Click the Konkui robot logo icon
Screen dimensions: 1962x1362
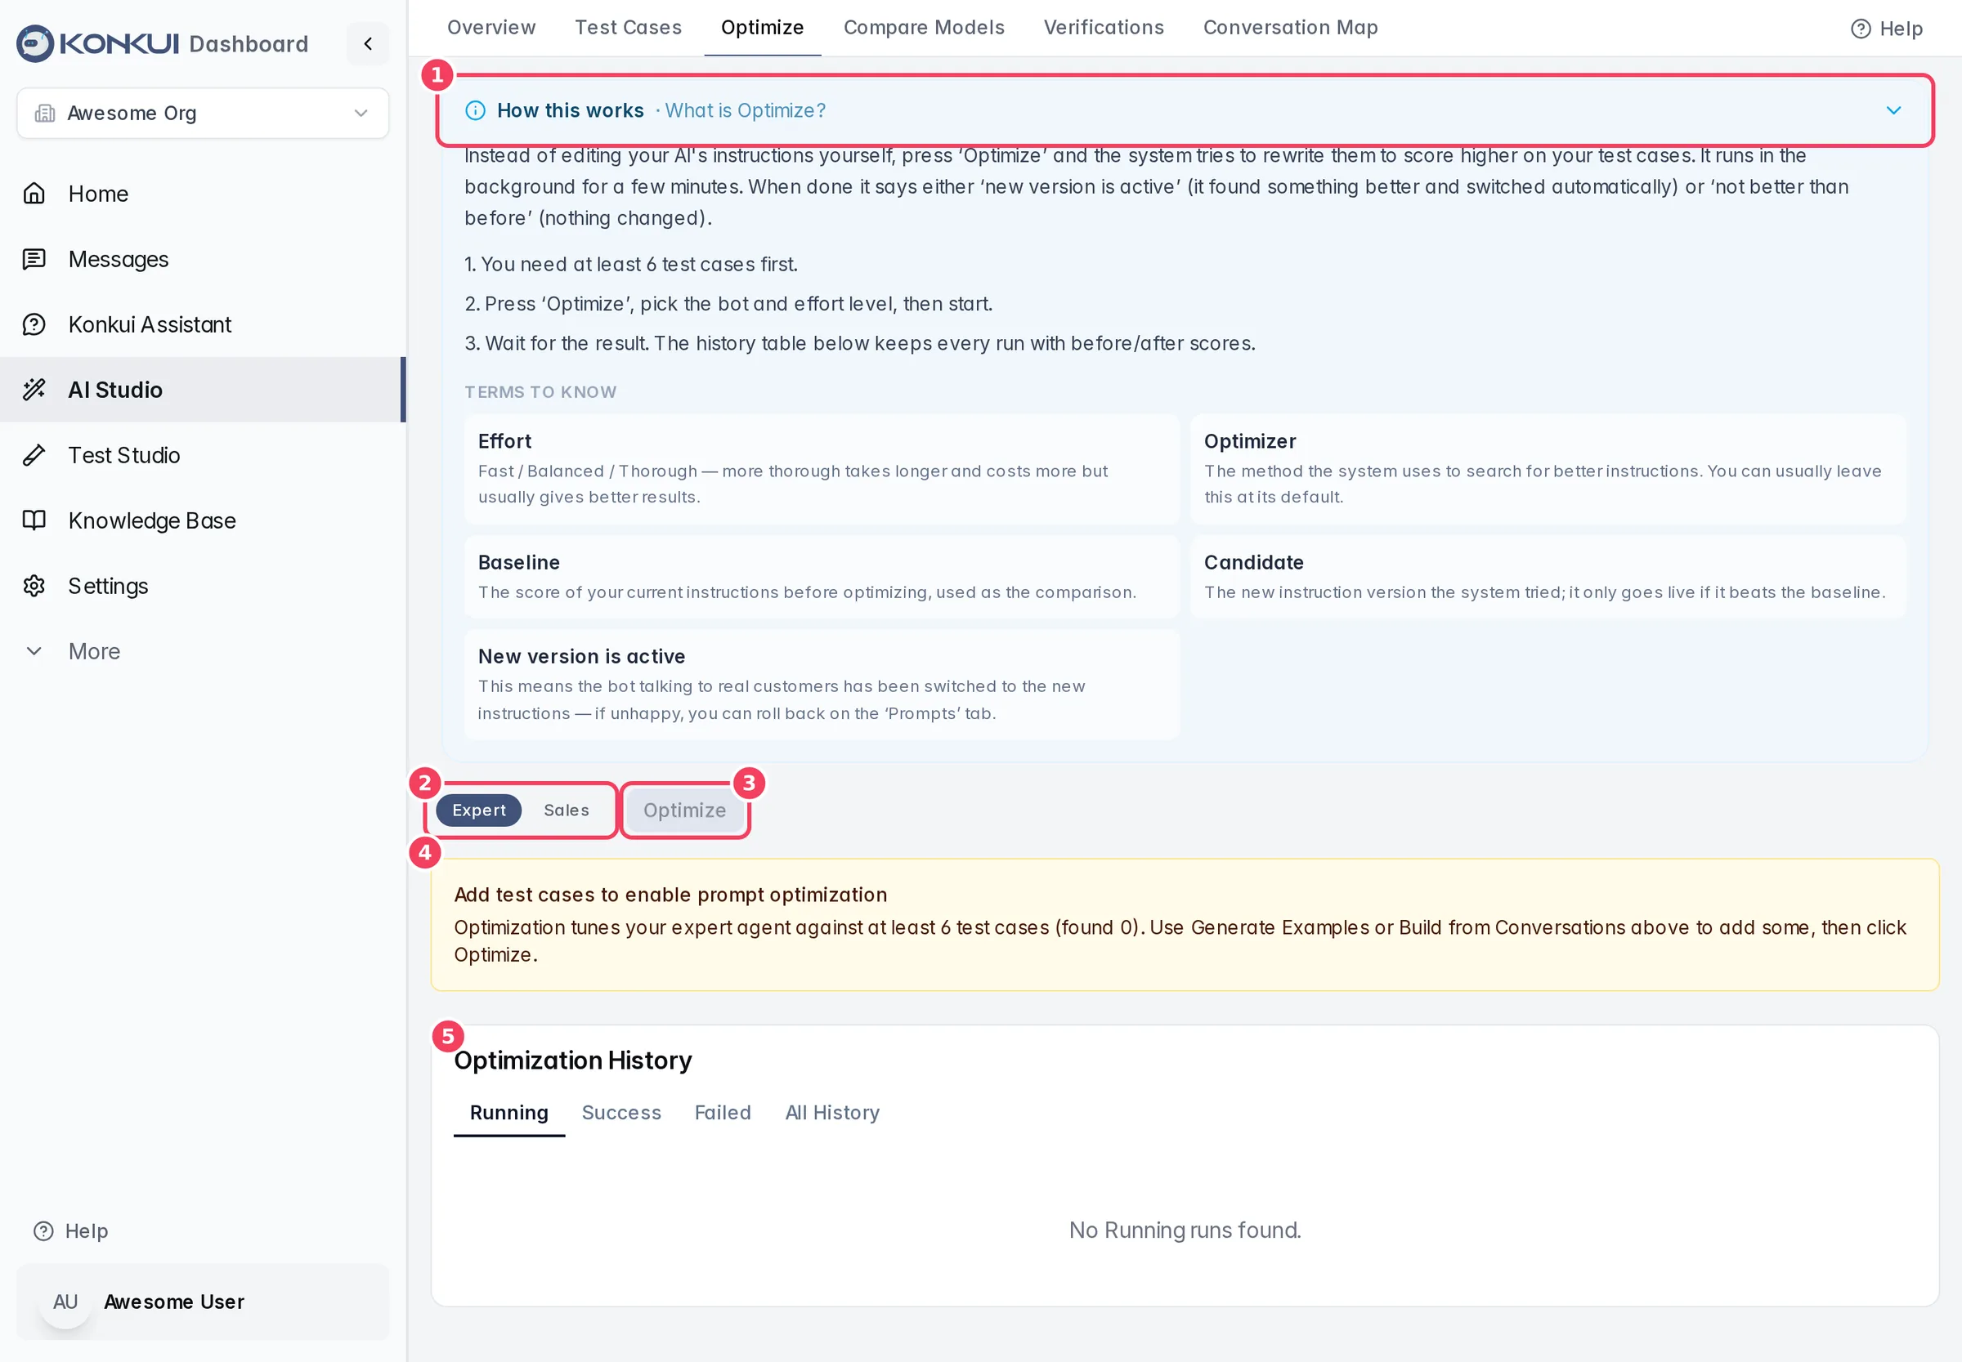pyautogui.click(x=35, y=43)
